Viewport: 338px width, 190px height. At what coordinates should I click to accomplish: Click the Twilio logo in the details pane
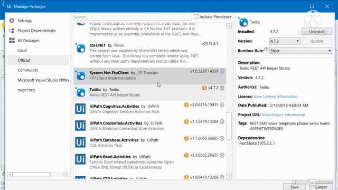coord(243,22)
